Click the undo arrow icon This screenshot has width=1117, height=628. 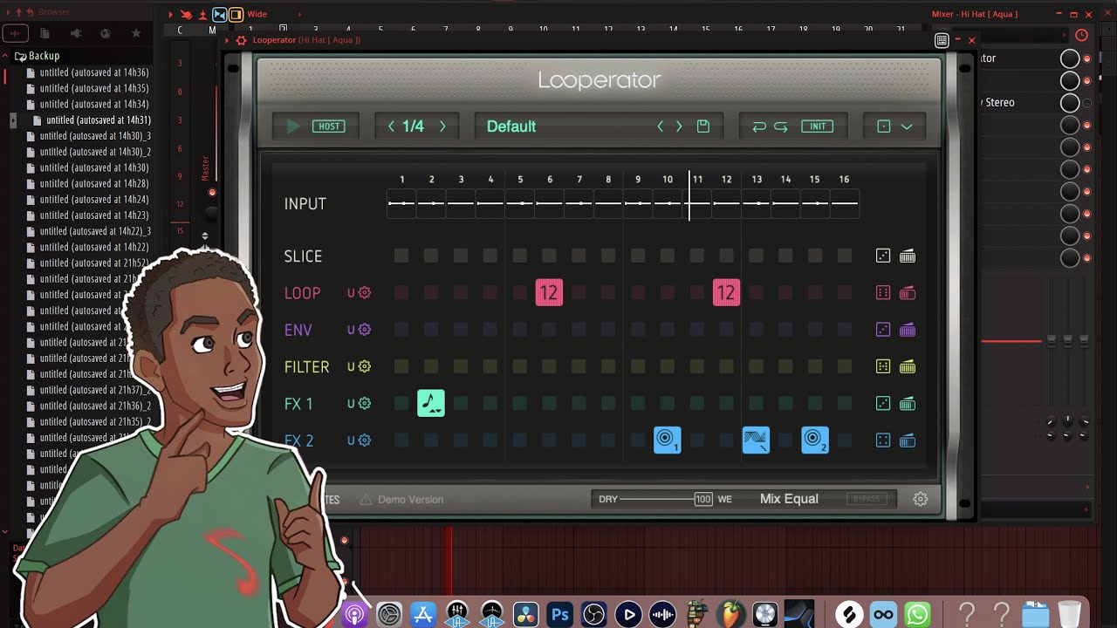coord(759,126)
